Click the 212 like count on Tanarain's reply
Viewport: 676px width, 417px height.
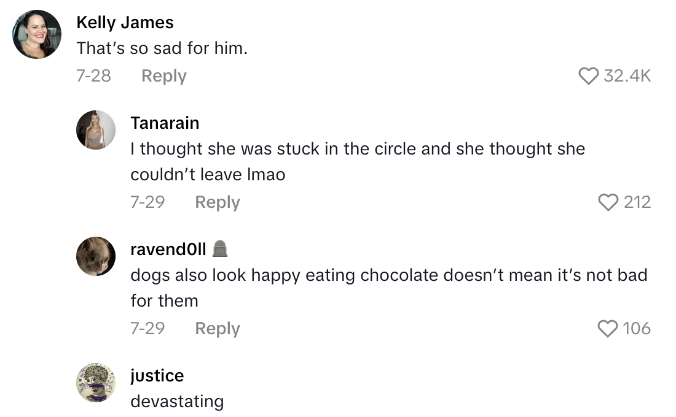(x=637, y=202)
